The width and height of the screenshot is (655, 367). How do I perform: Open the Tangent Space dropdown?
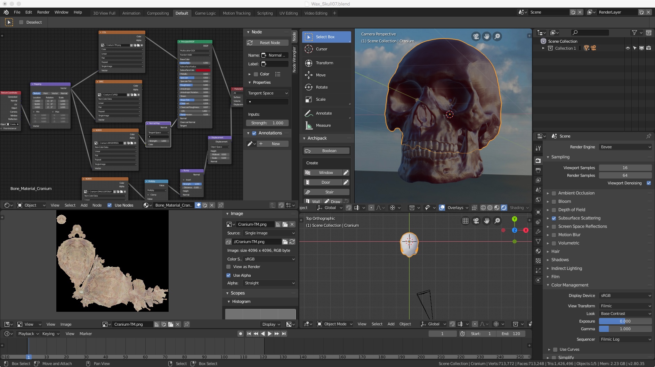point(267,93)
